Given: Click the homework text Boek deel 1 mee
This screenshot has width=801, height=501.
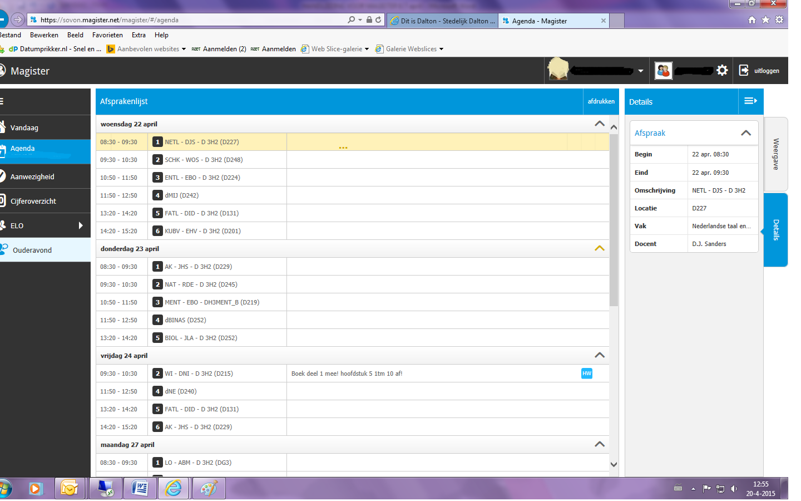Looking at the screenshot, I should click(x=347, y=374).
